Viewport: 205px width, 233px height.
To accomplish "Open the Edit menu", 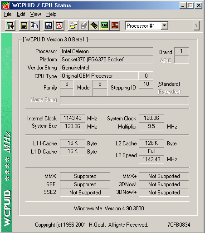I will [x=21, y=14].
